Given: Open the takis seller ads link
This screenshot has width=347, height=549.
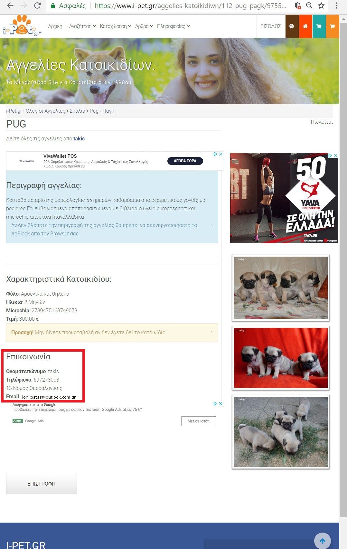Looking at the screenshot, I should click(x=79, y=138).
